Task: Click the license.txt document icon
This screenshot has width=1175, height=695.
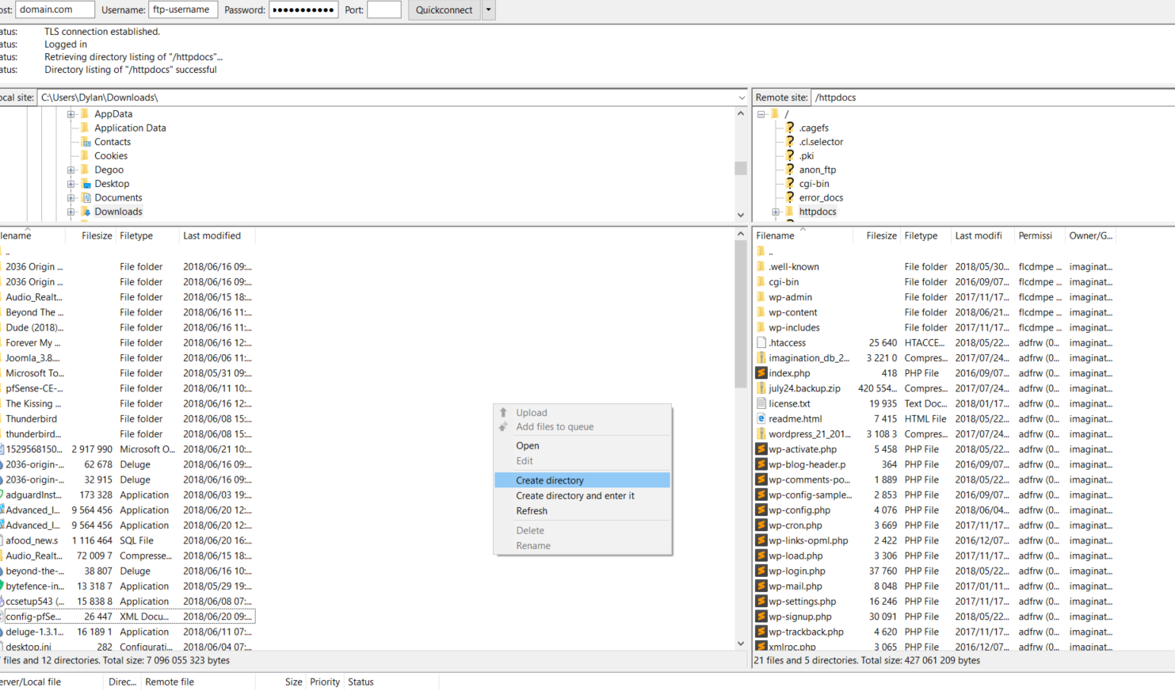Action: pyautogui.click(x=761, y=403)
